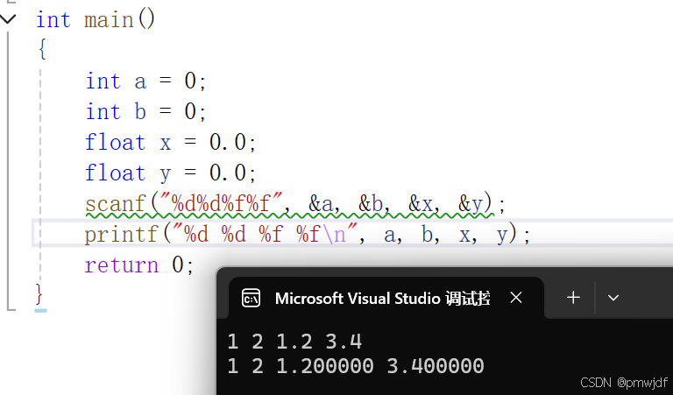This screenshot has width=673, height=395.
Task: Click the 'int main()' declaration line
Action: [x=96, y=20]
